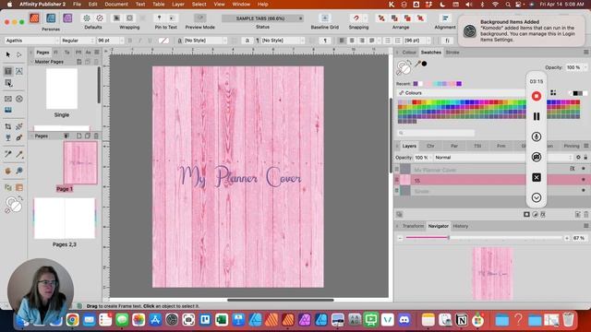Toggle align left paragraph button
Image resolution: width=591 pixels, height=332 pixels.
pos(342,41)
